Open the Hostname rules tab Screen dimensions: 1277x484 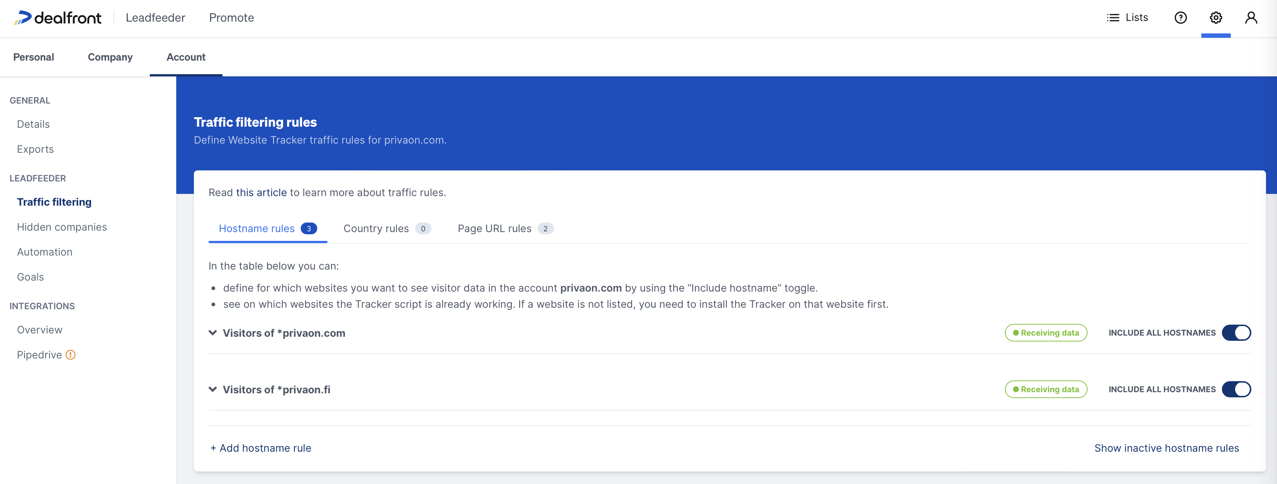(x=268, y=229)
